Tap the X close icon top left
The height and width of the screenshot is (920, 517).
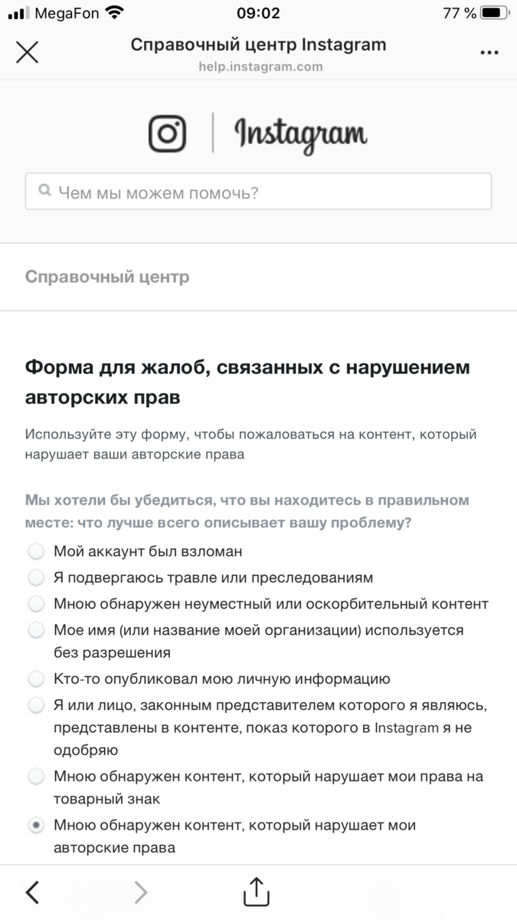click(x=28, y=52)
